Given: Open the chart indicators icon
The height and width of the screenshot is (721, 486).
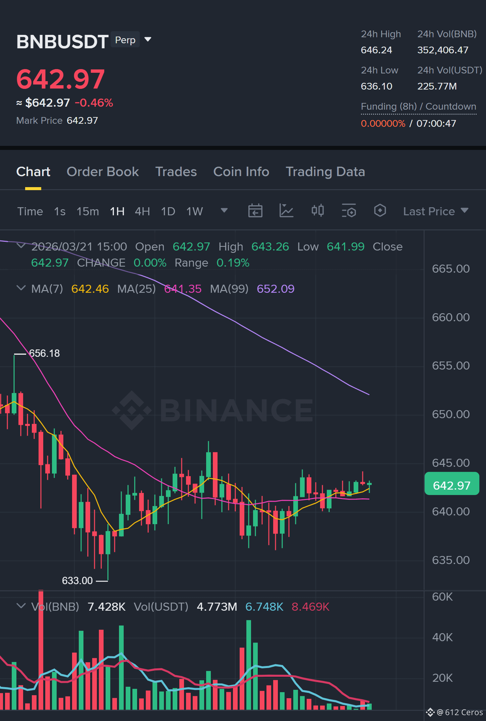Looking at the screenshot, I should click(286, 211).
